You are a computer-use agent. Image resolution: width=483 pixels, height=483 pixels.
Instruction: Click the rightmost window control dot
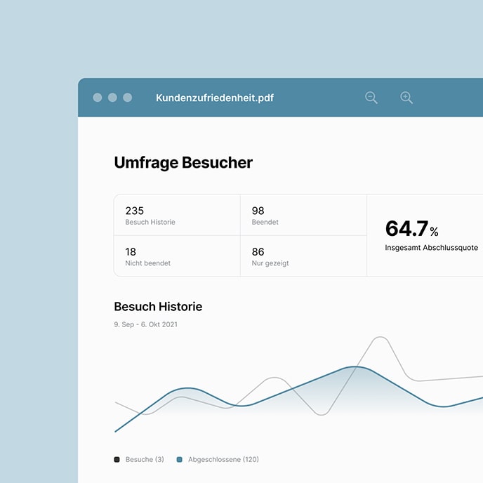coord(128,98)
